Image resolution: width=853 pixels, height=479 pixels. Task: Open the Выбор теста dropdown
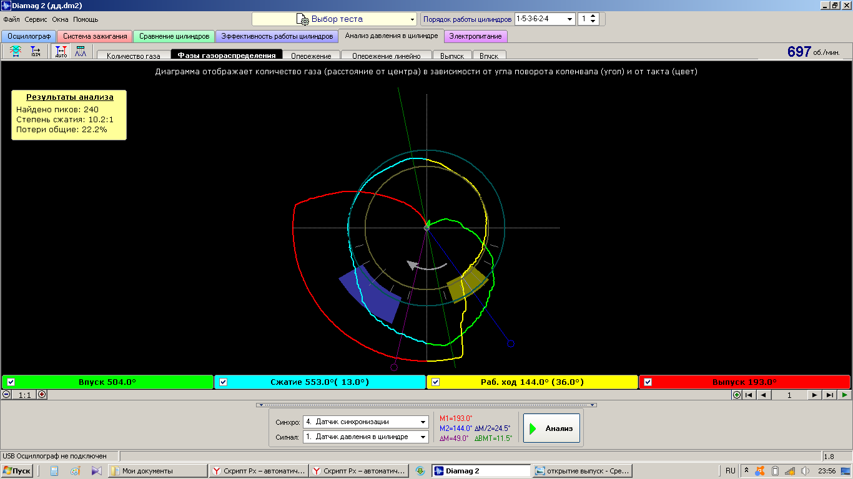tap(334, 19)
